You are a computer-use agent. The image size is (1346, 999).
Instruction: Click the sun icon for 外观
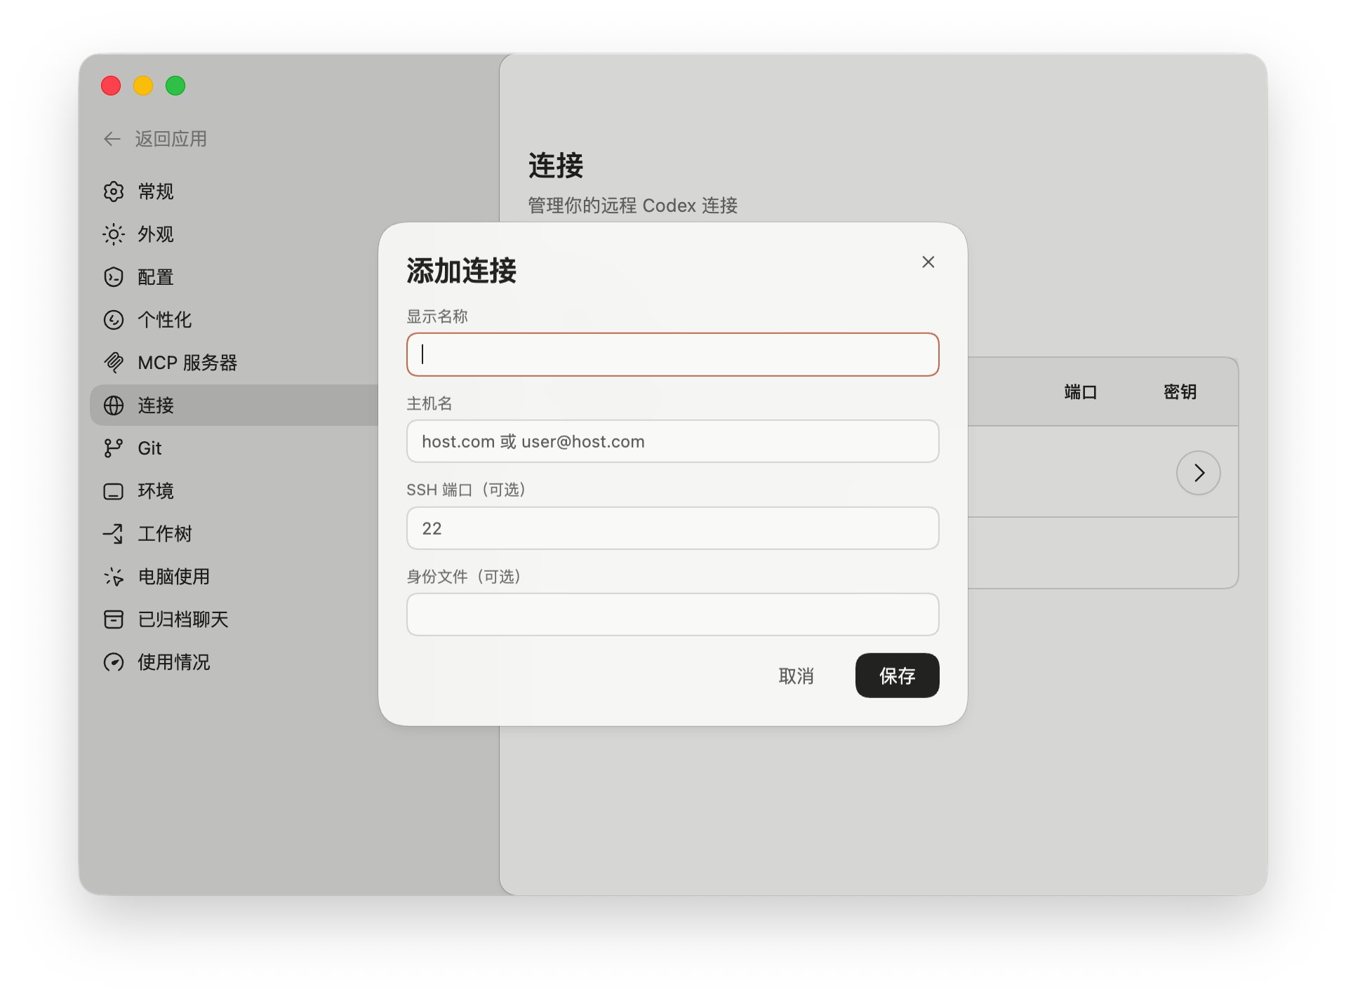(113, 234)
